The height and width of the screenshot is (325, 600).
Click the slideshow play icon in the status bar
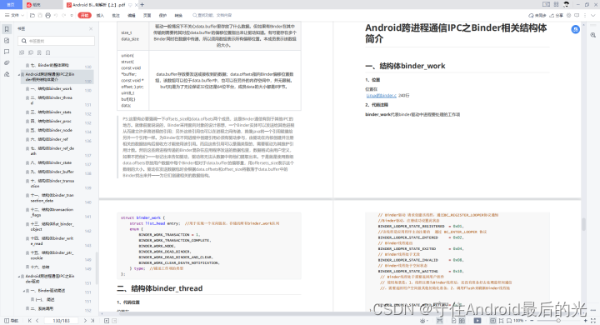tap(477, 321)
